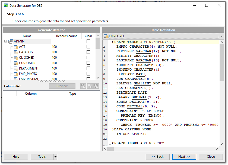Image resolution: width=228 pixels, height=165 pixels.
Task: Collapse the CREATE INDEX code fold marker
Action: (x=110, y=143)
